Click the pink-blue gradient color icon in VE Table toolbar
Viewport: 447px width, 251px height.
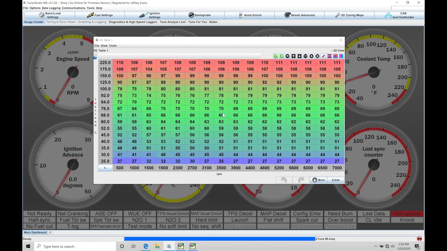coord(342,56)
